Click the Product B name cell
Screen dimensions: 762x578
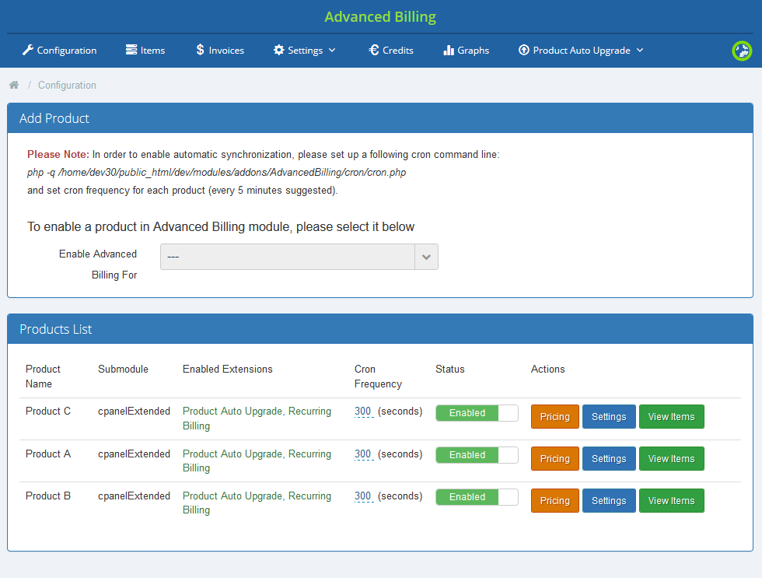[x=48, y=496]
